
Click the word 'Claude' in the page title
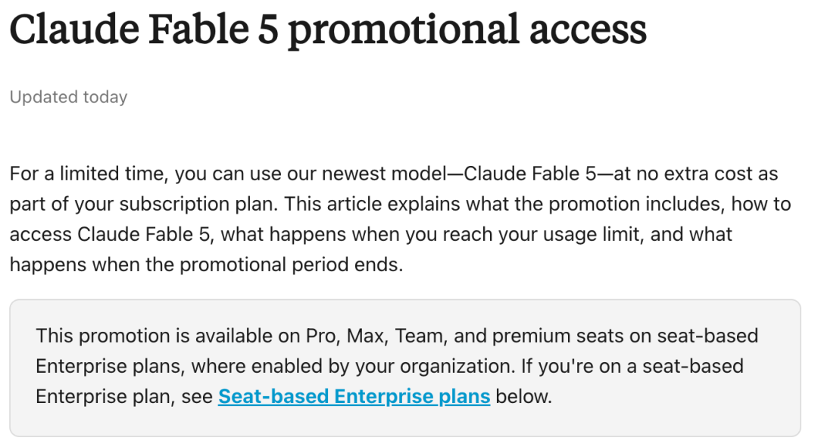coord(74,30)
